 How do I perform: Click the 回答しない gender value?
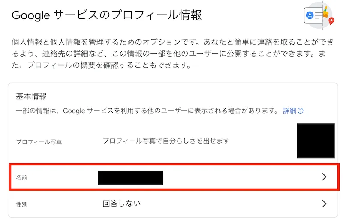point(122,203)
